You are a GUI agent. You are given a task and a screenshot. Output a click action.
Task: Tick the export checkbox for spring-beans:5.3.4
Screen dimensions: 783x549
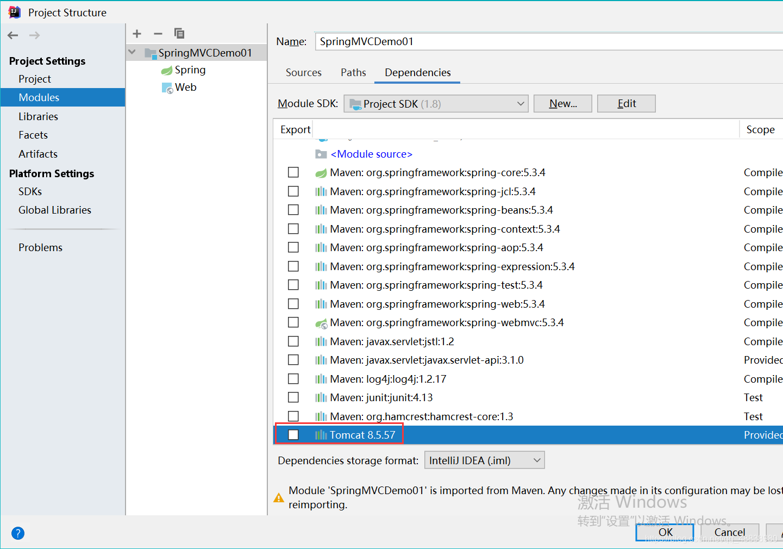click(x=293, y=210)
